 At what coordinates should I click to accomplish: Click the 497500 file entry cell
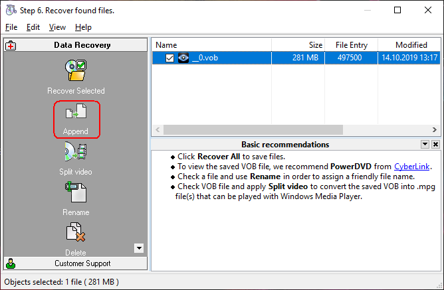click(350, 58)
